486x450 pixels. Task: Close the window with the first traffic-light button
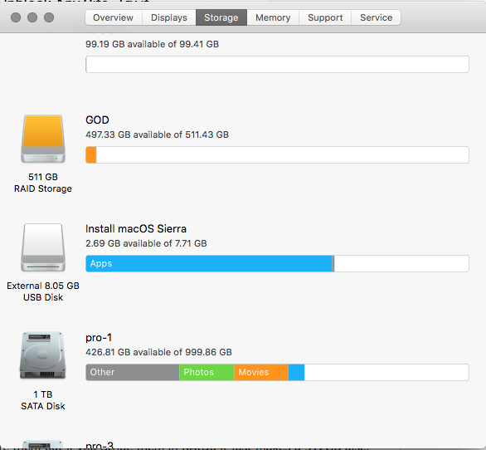16,17
